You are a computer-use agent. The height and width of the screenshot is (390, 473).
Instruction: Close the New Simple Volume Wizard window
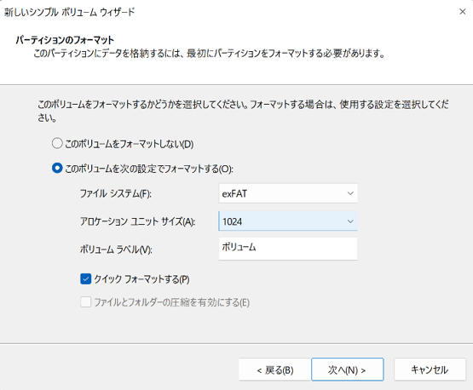coord(462,12)
